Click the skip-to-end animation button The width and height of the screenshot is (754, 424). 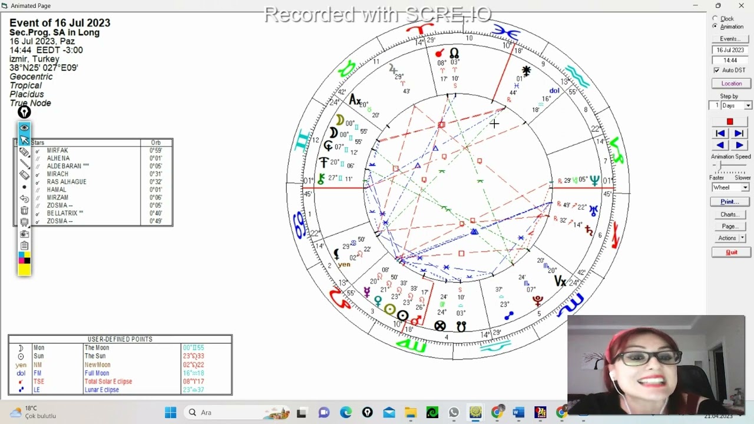tap(739, 134)
